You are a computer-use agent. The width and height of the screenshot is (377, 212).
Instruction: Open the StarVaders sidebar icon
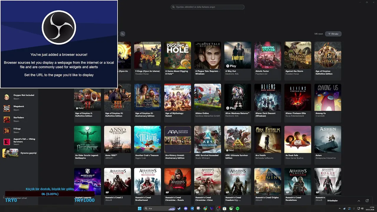tap(6, 120)
